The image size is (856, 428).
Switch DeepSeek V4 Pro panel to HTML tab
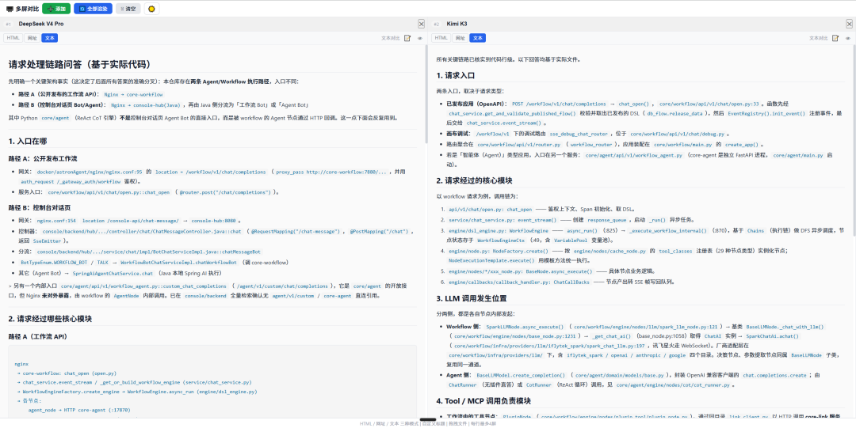13,38
